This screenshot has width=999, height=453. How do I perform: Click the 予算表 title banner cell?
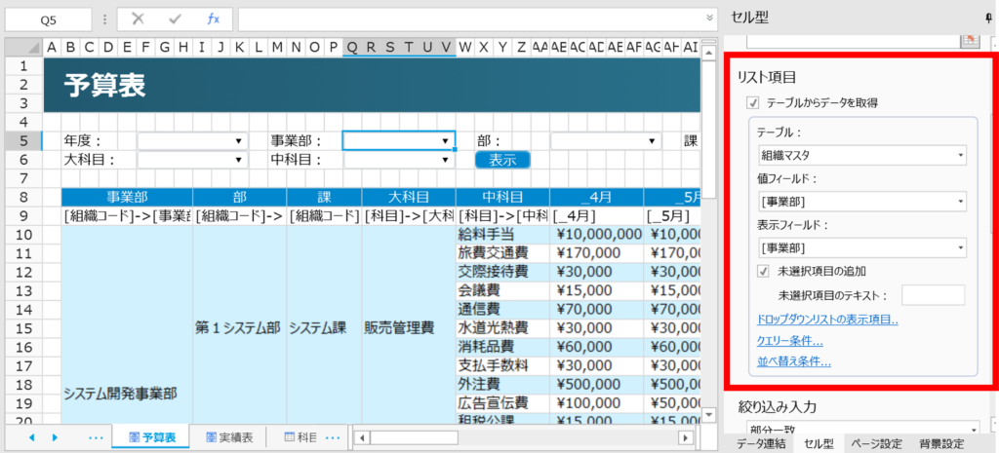click(x=372, y=85)
